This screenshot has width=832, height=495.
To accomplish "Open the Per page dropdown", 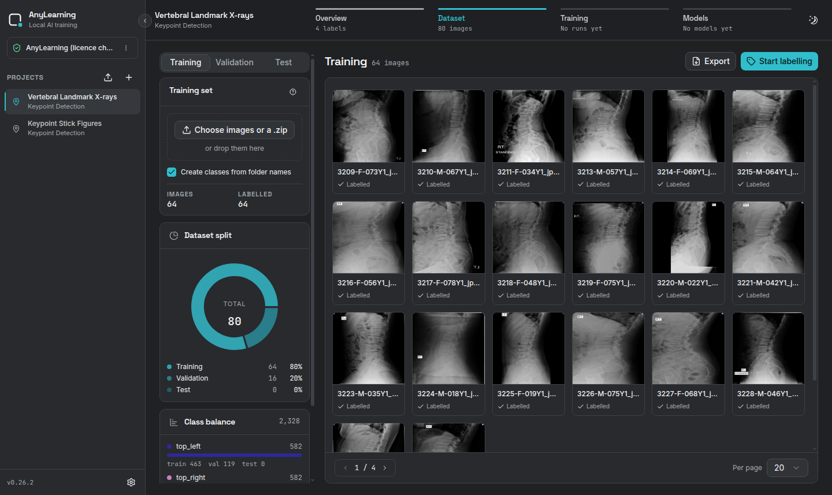I will pos(787,468).
